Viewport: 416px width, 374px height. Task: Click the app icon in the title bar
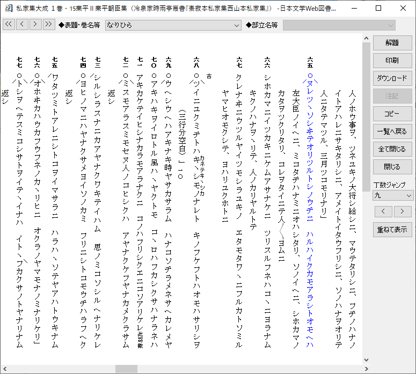(x=9, y=8)
